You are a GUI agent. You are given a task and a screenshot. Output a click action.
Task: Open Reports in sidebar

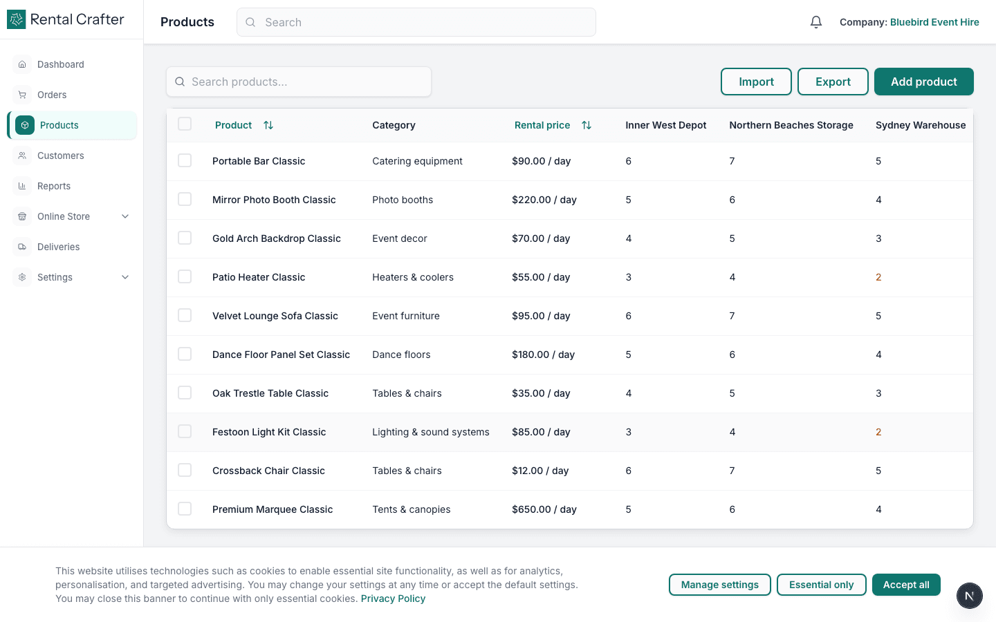72,186
